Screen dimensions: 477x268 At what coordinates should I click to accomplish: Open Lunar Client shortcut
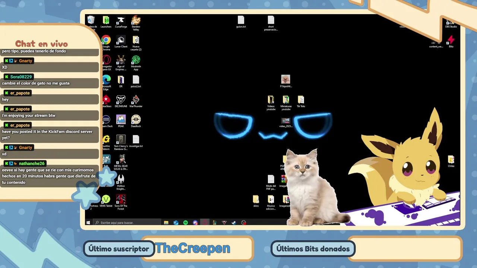coord(121,42)
